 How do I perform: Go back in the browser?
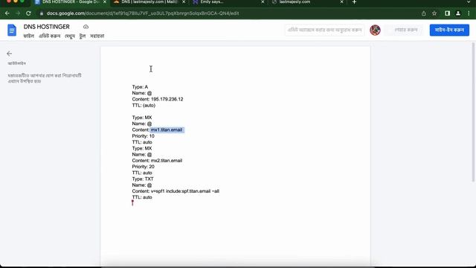coord(7,13)
